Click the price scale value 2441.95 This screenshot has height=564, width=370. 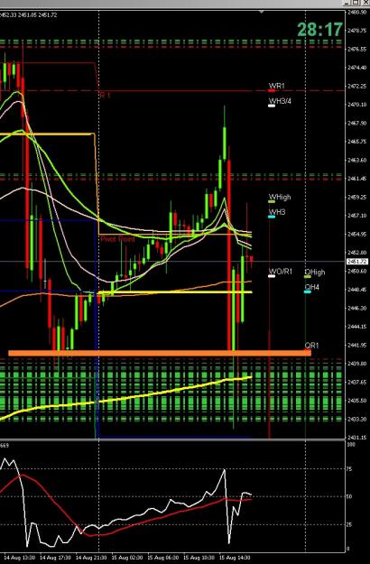(x=357, y=346)
